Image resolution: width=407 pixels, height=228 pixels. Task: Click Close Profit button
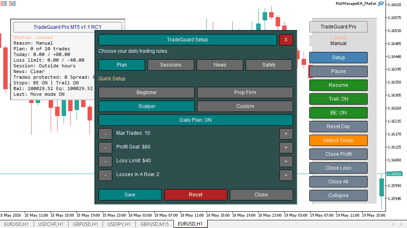pos(338,154)
